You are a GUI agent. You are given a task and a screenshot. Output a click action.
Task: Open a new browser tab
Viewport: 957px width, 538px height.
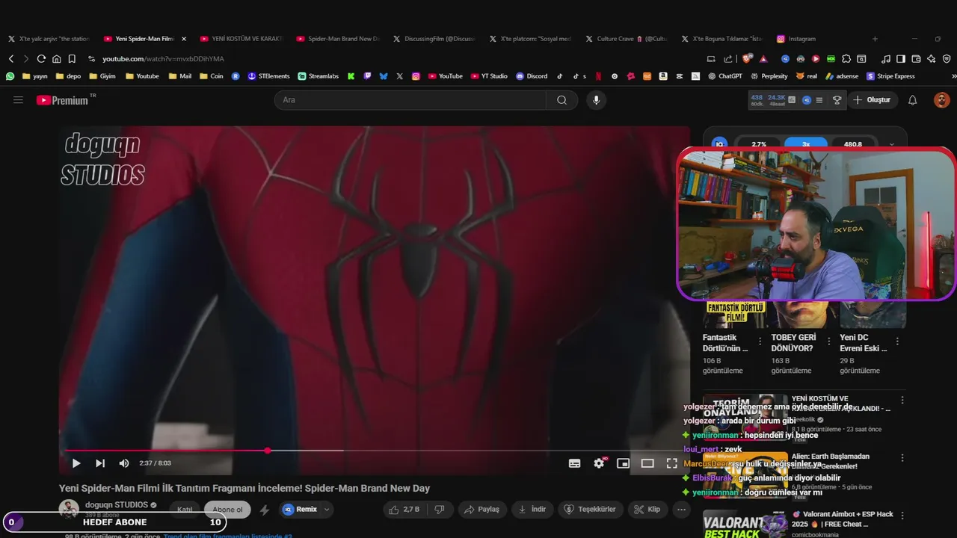coord(875,38)
